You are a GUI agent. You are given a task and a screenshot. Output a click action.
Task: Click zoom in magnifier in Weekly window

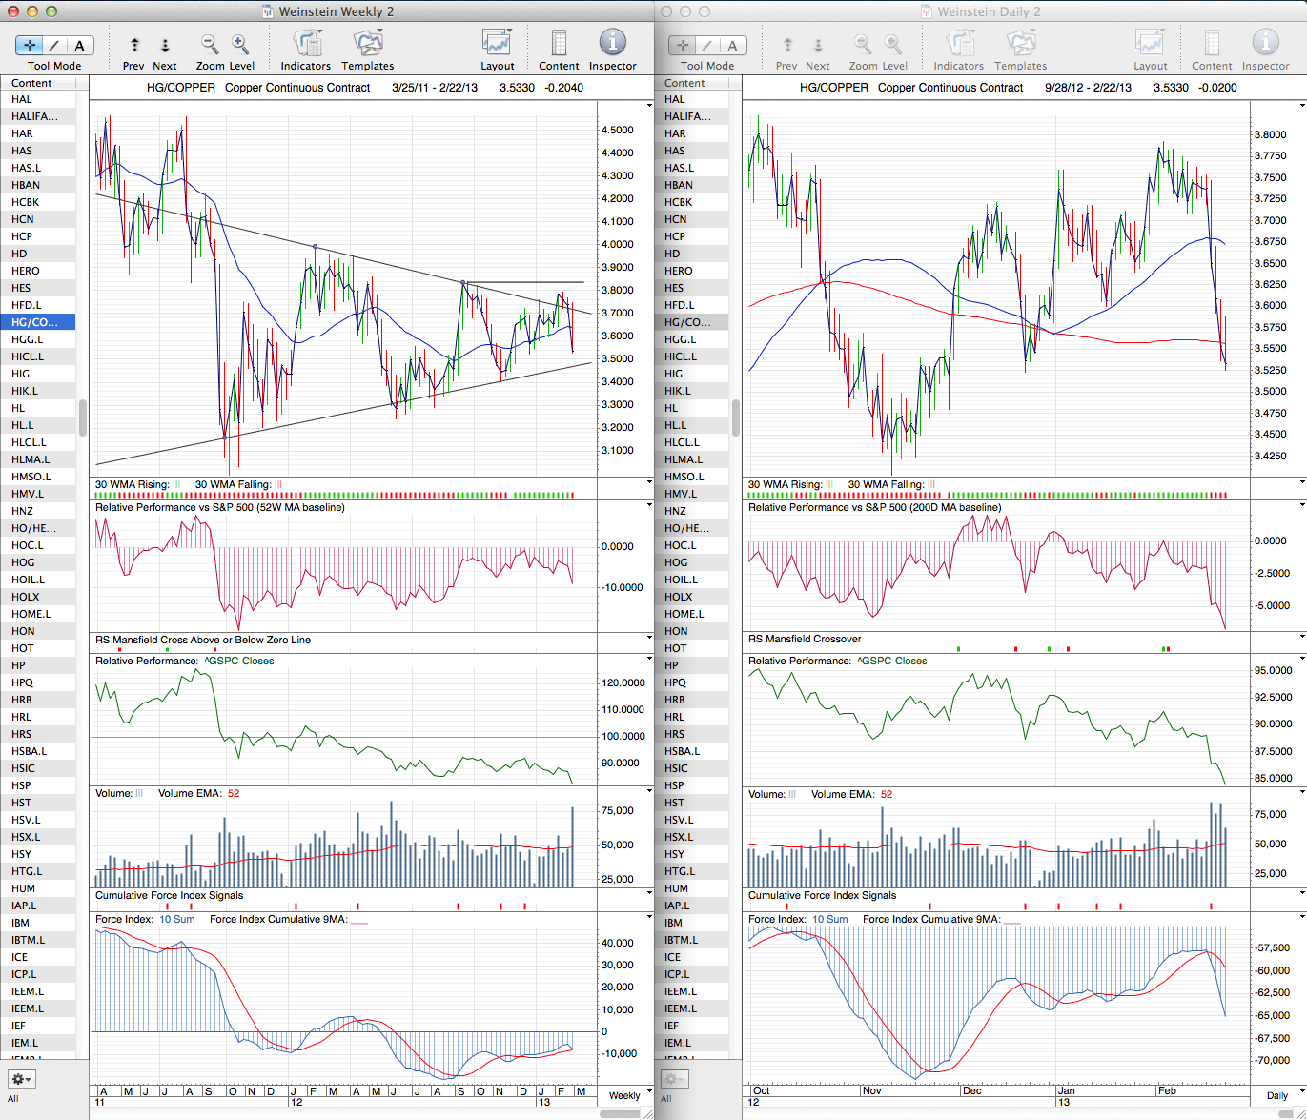click(240, 44)
